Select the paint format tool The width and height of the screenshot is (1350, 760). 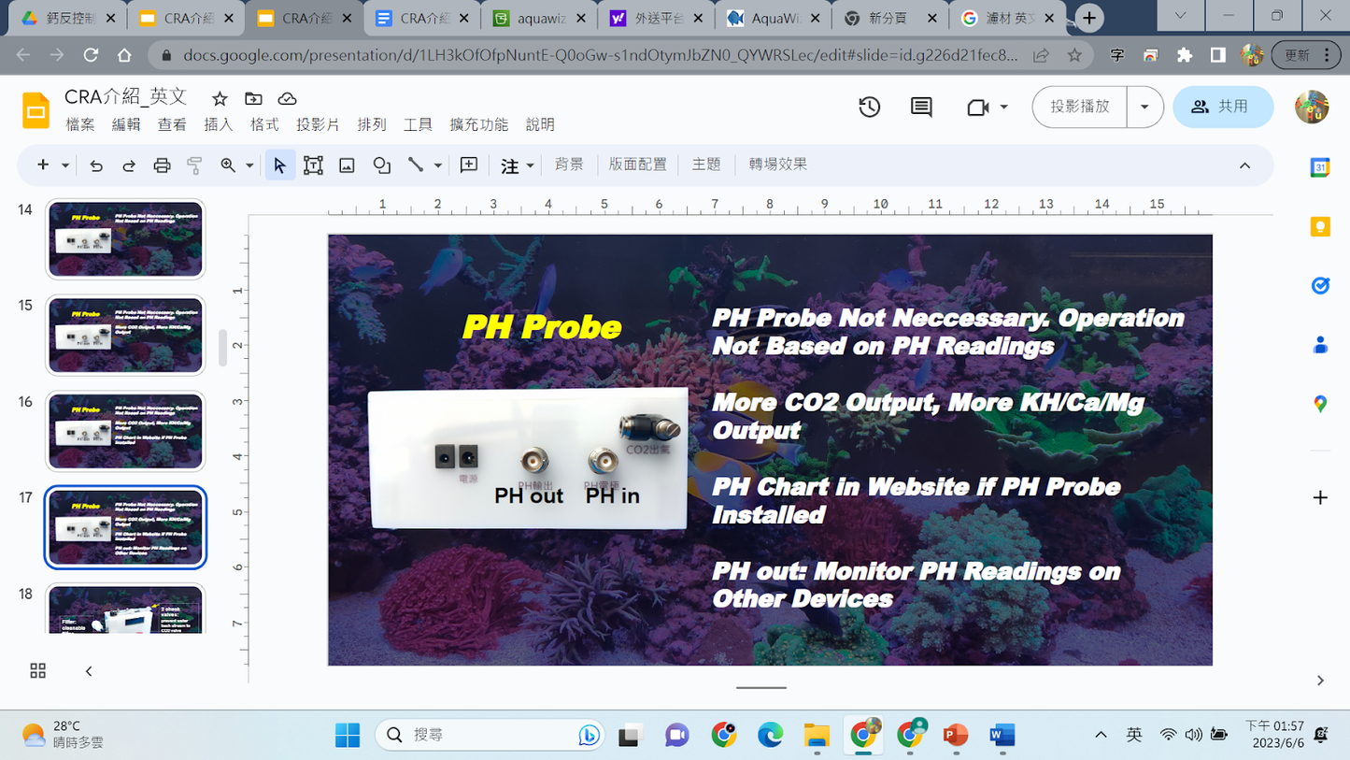click(194, 165)
